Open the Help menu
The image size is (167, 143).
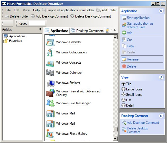pyautogui.click(x=36, y=10)
